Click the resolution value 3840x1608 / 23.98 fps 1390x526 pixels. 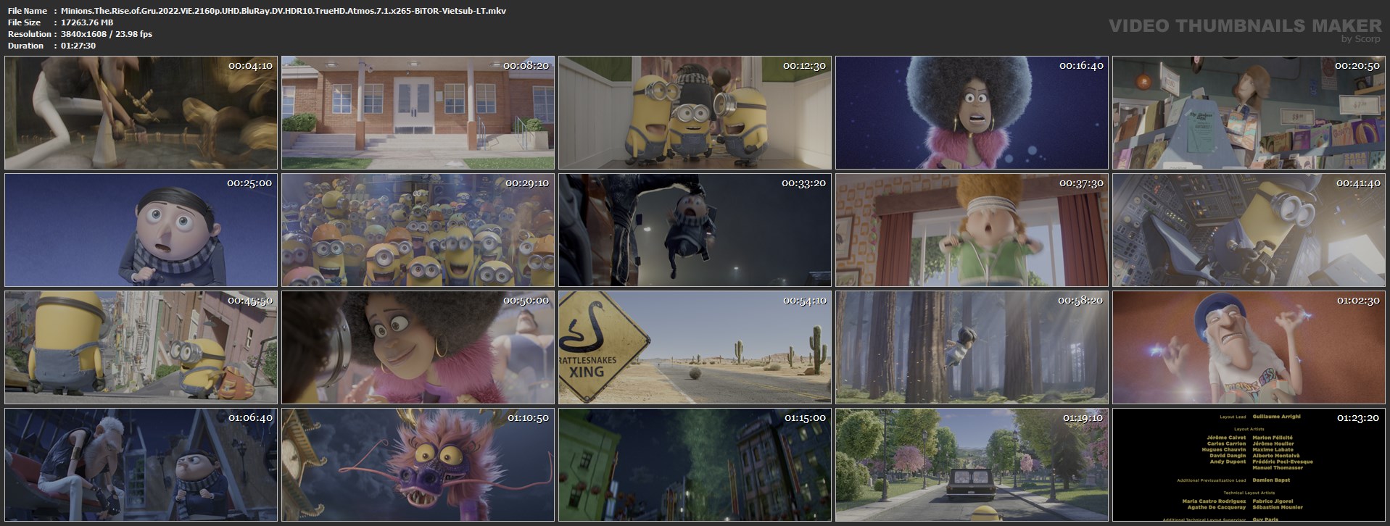point(107,34)
